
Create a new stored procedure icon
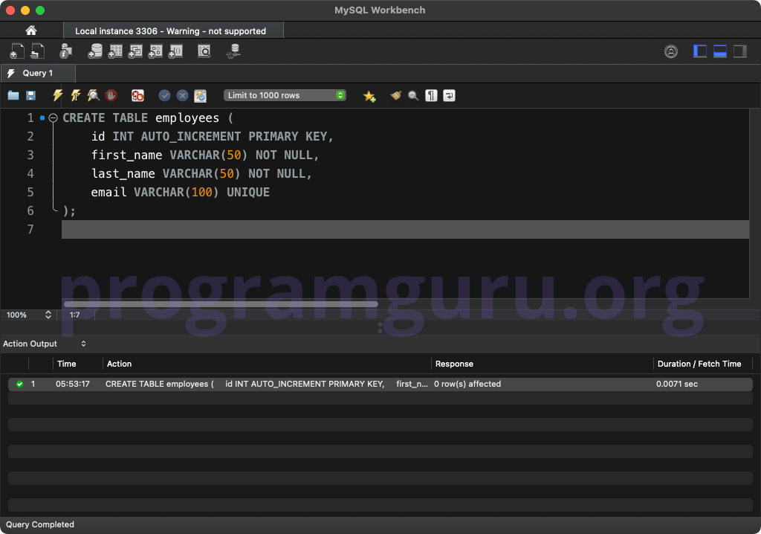click(x=155, y=51)
